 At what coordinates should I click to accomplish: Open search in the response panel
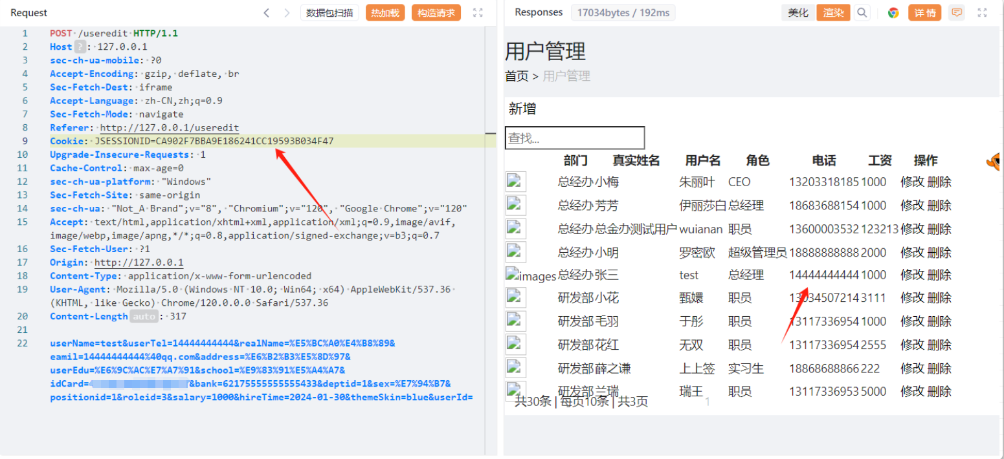862,13
